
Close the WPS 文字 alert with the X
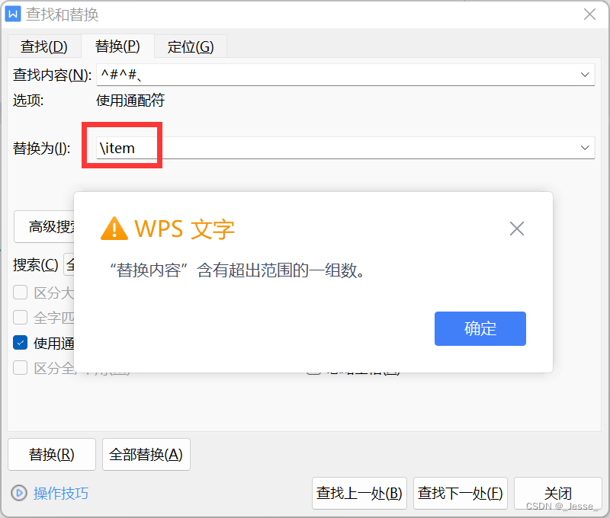[517, 229]
